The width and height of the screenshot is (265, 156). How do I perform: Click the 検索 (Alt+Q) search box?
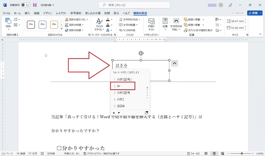point(134,5)
